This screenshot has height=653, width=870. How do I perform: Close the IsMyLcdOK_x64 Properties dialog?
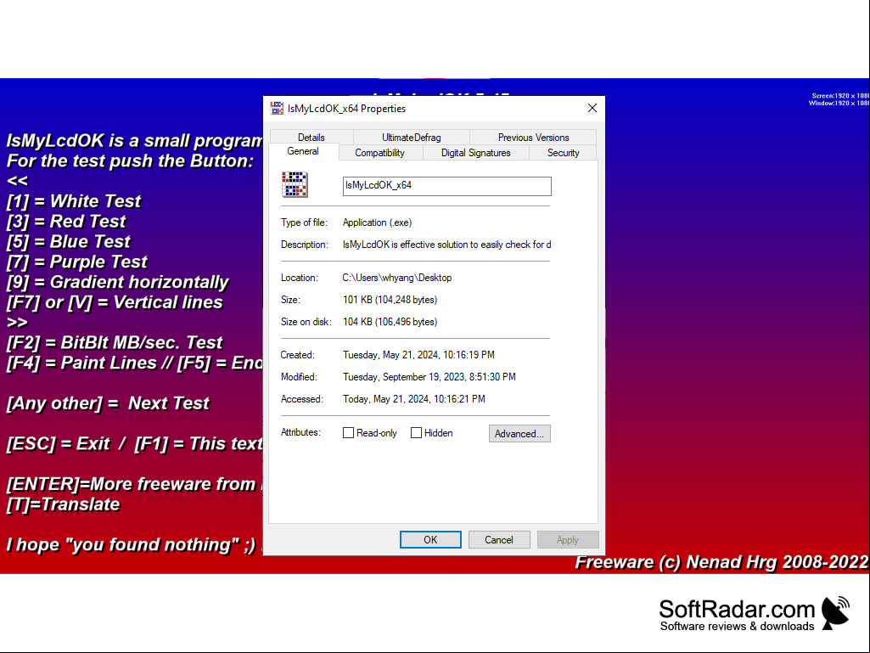click(592, 109)
